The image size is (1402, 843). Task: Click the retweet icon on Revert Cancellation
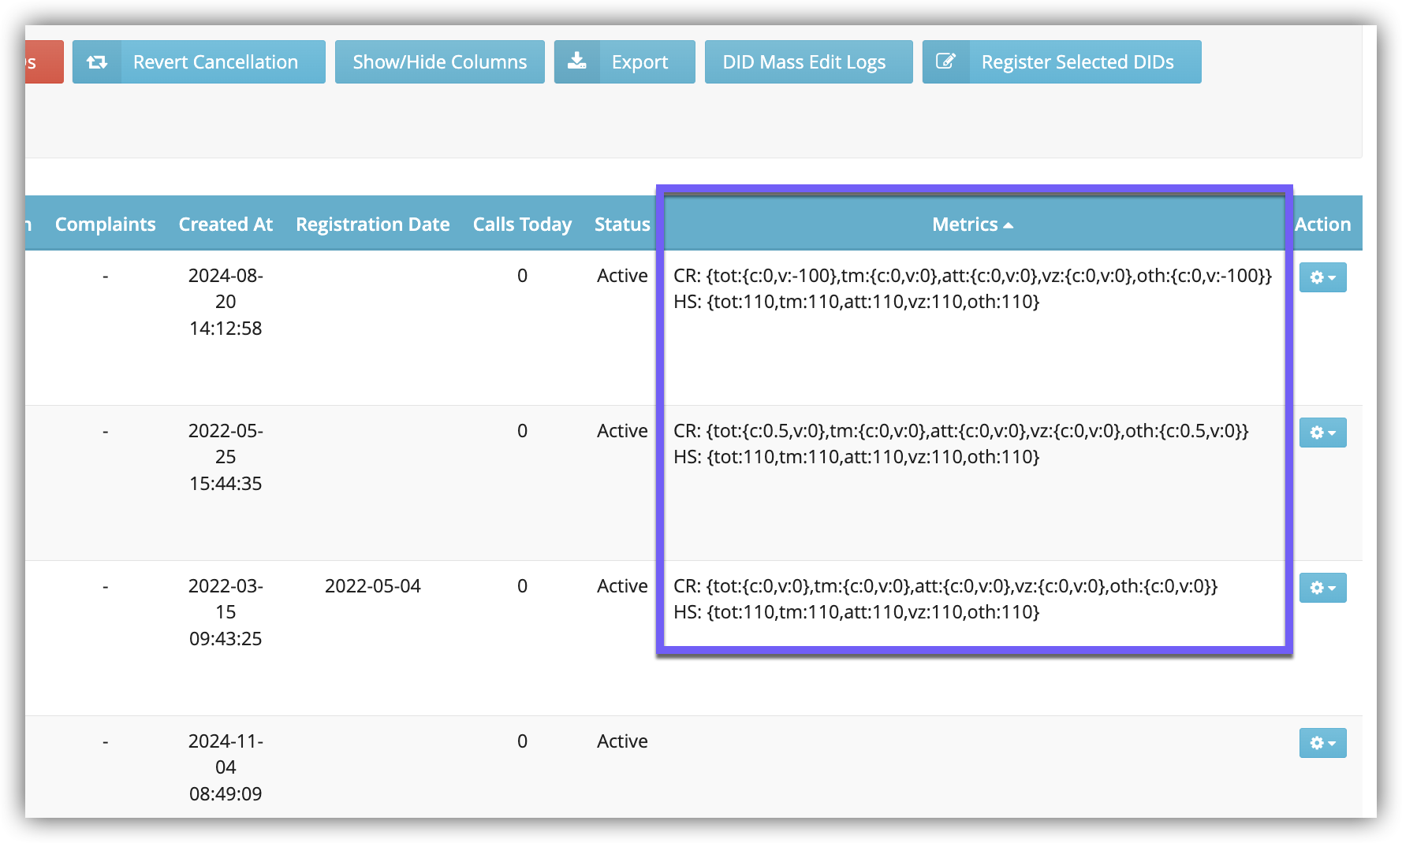pyautogui.click(x=97, y=62)
